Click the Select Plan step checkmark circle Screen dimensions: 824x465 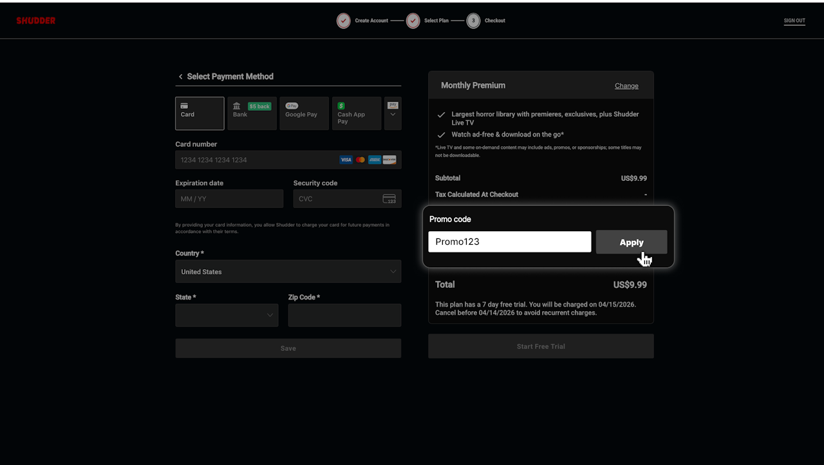coord(413,21)
